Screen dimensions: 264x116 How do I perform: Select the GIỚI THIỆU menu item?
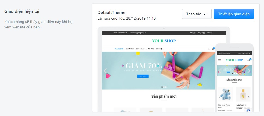click(130, 49)
